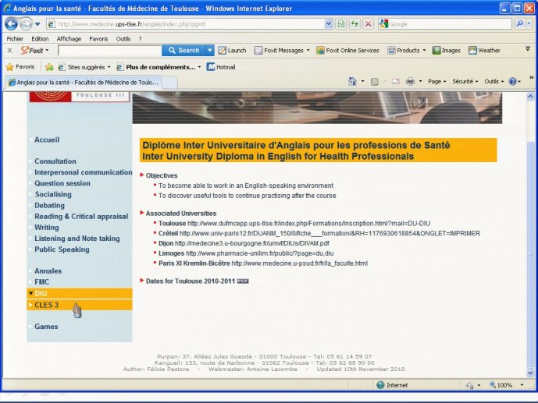Open the Affichage menu
Image resolution: width=538 pixels, height=403 pixels.
[69, 39]
